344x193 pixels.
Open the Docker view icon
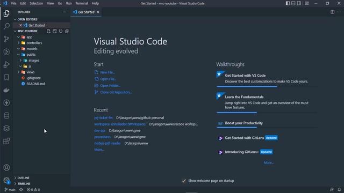[x=6, y=90]
